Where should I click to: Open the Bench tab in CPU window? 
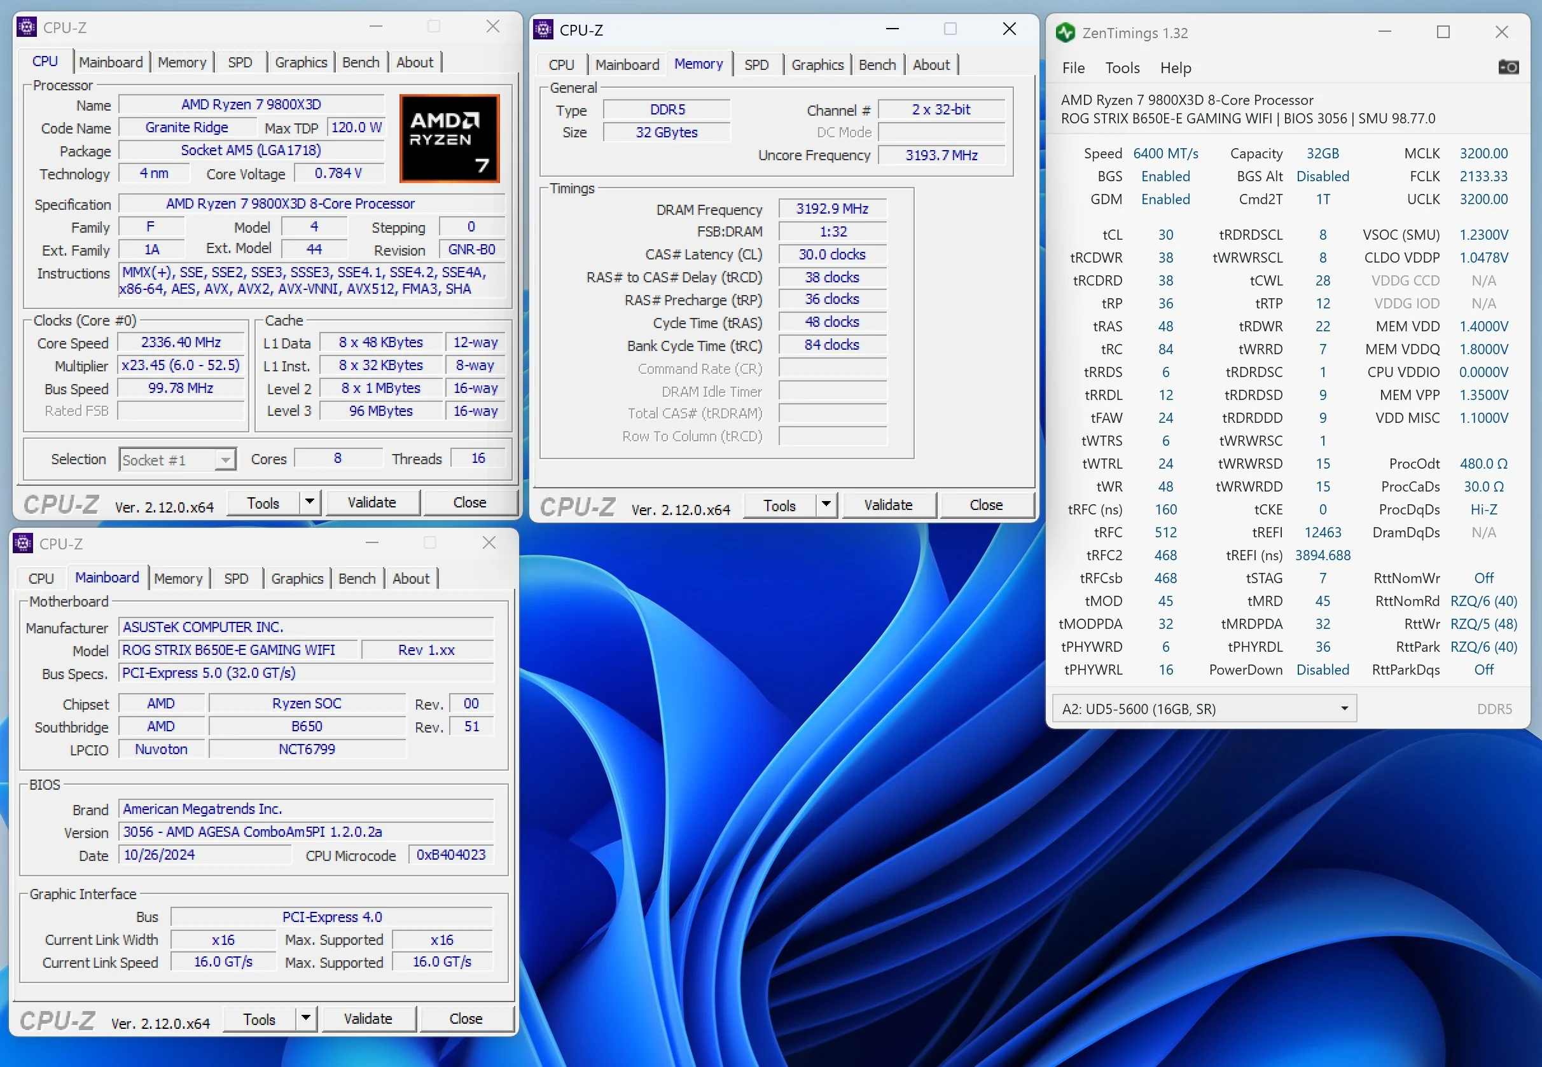[361, 62]
